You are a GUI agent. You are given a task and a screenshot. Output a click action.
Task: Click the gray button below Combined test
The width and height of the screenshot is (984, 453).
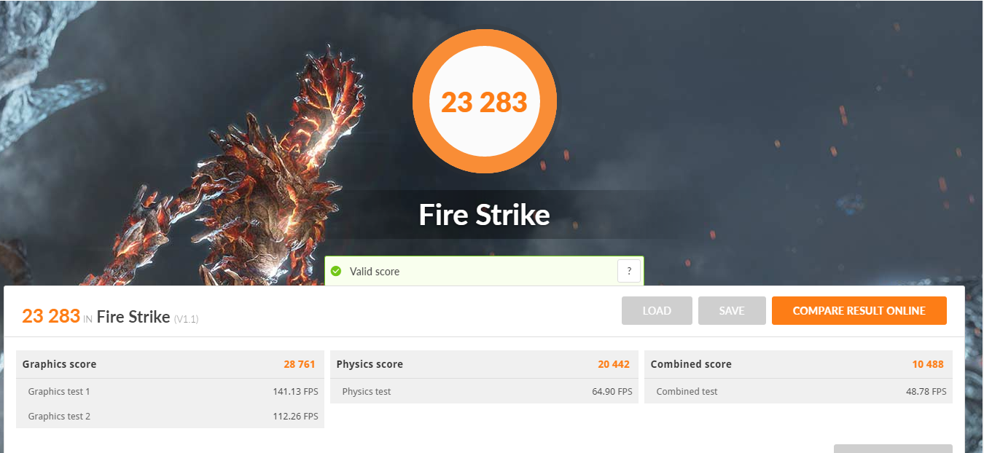(x=893, y=449)
